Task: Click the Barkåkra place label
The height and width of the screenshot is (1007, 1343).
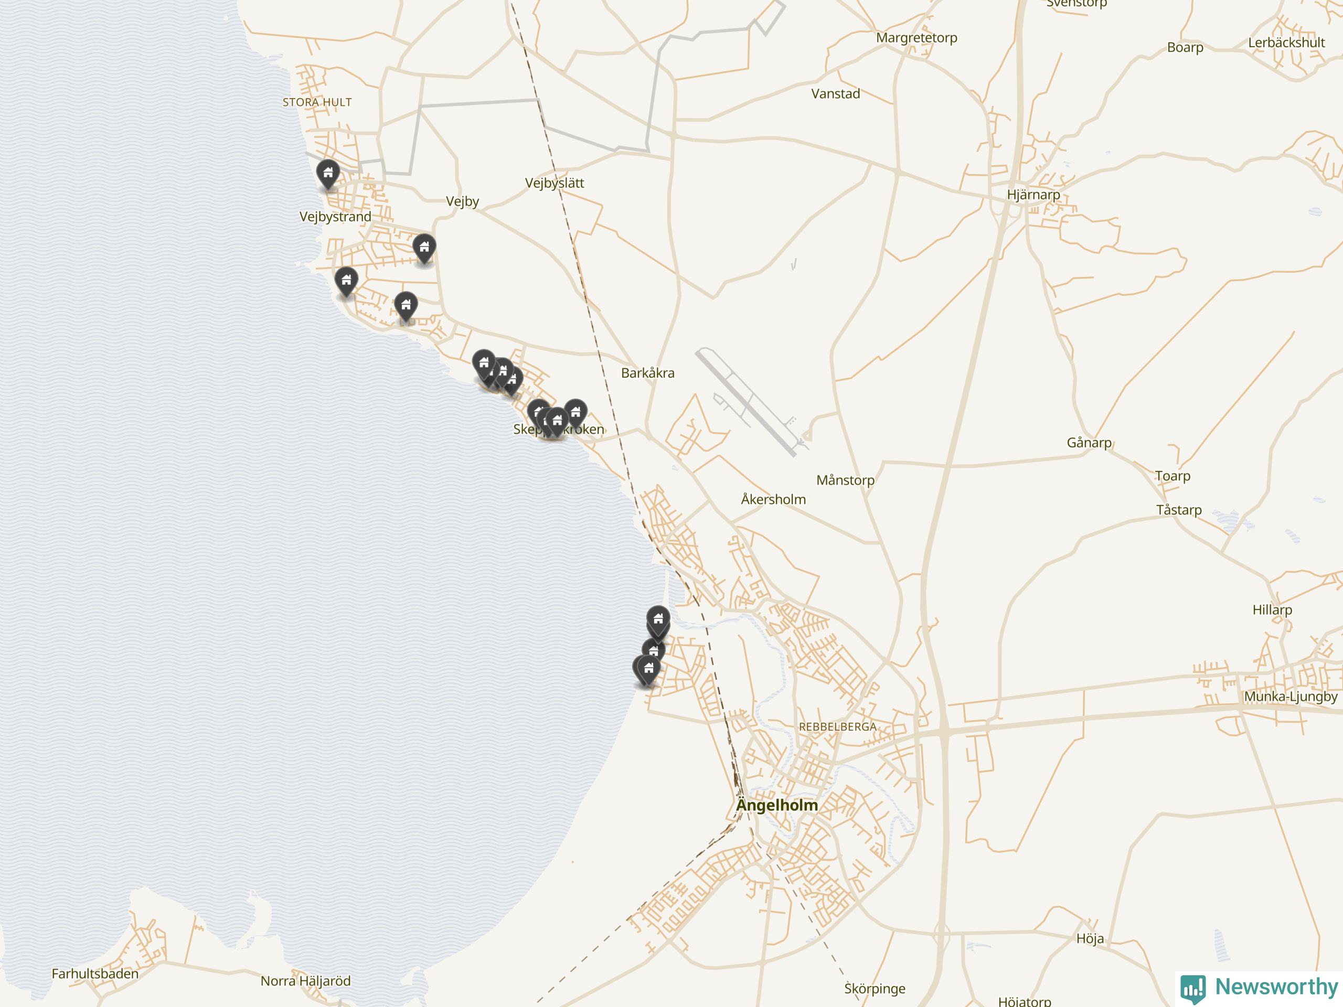Action: pos(648,373)
